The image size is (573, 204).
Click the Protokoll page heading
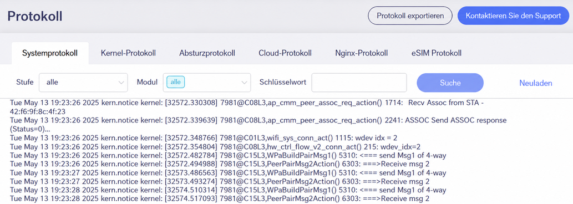pyautogui.click(x=35, y=17)
